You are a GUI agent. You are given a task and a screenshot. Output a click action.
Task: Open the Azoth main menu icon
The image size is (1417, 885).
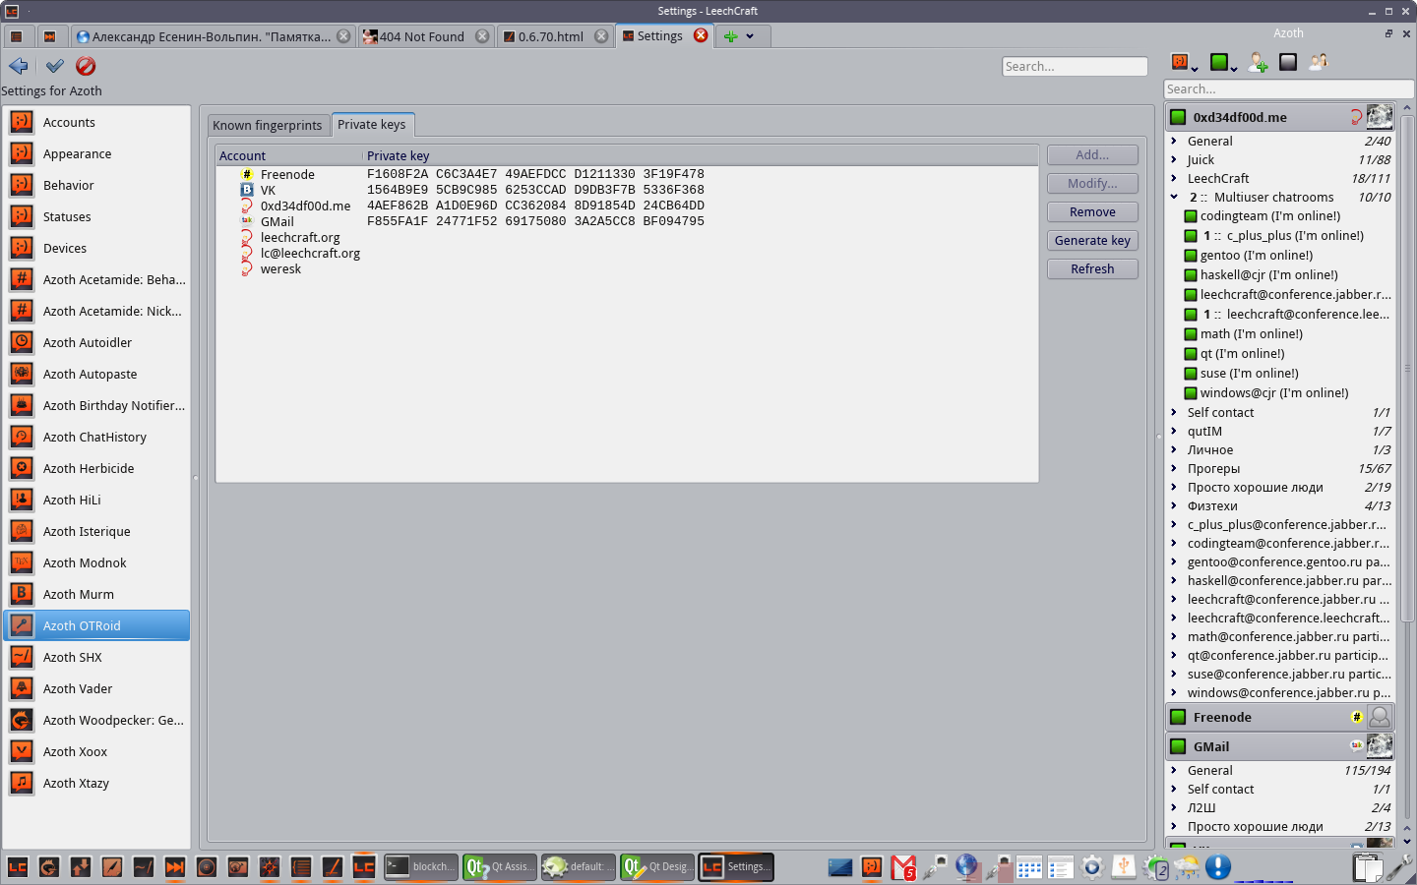(1184, 63)
